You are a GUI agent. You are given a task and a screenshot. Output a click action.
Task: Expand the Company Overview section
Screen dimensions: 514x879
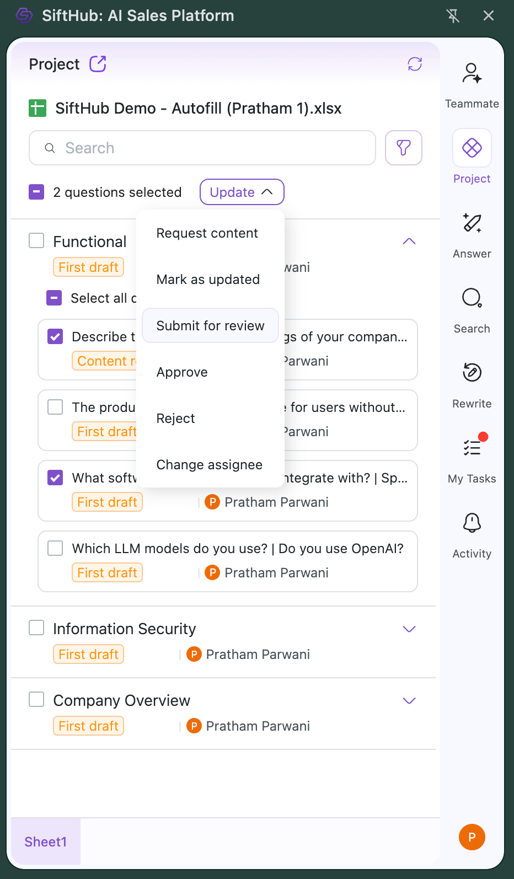[x=409, y=701]
